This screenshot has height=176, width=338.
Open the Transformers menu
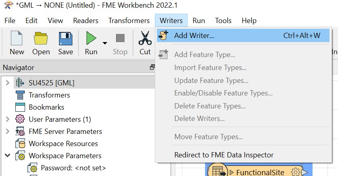129,21
